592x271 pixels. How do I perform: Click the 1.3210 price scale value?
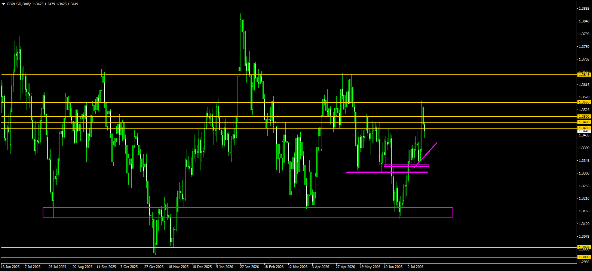[584, 198]
